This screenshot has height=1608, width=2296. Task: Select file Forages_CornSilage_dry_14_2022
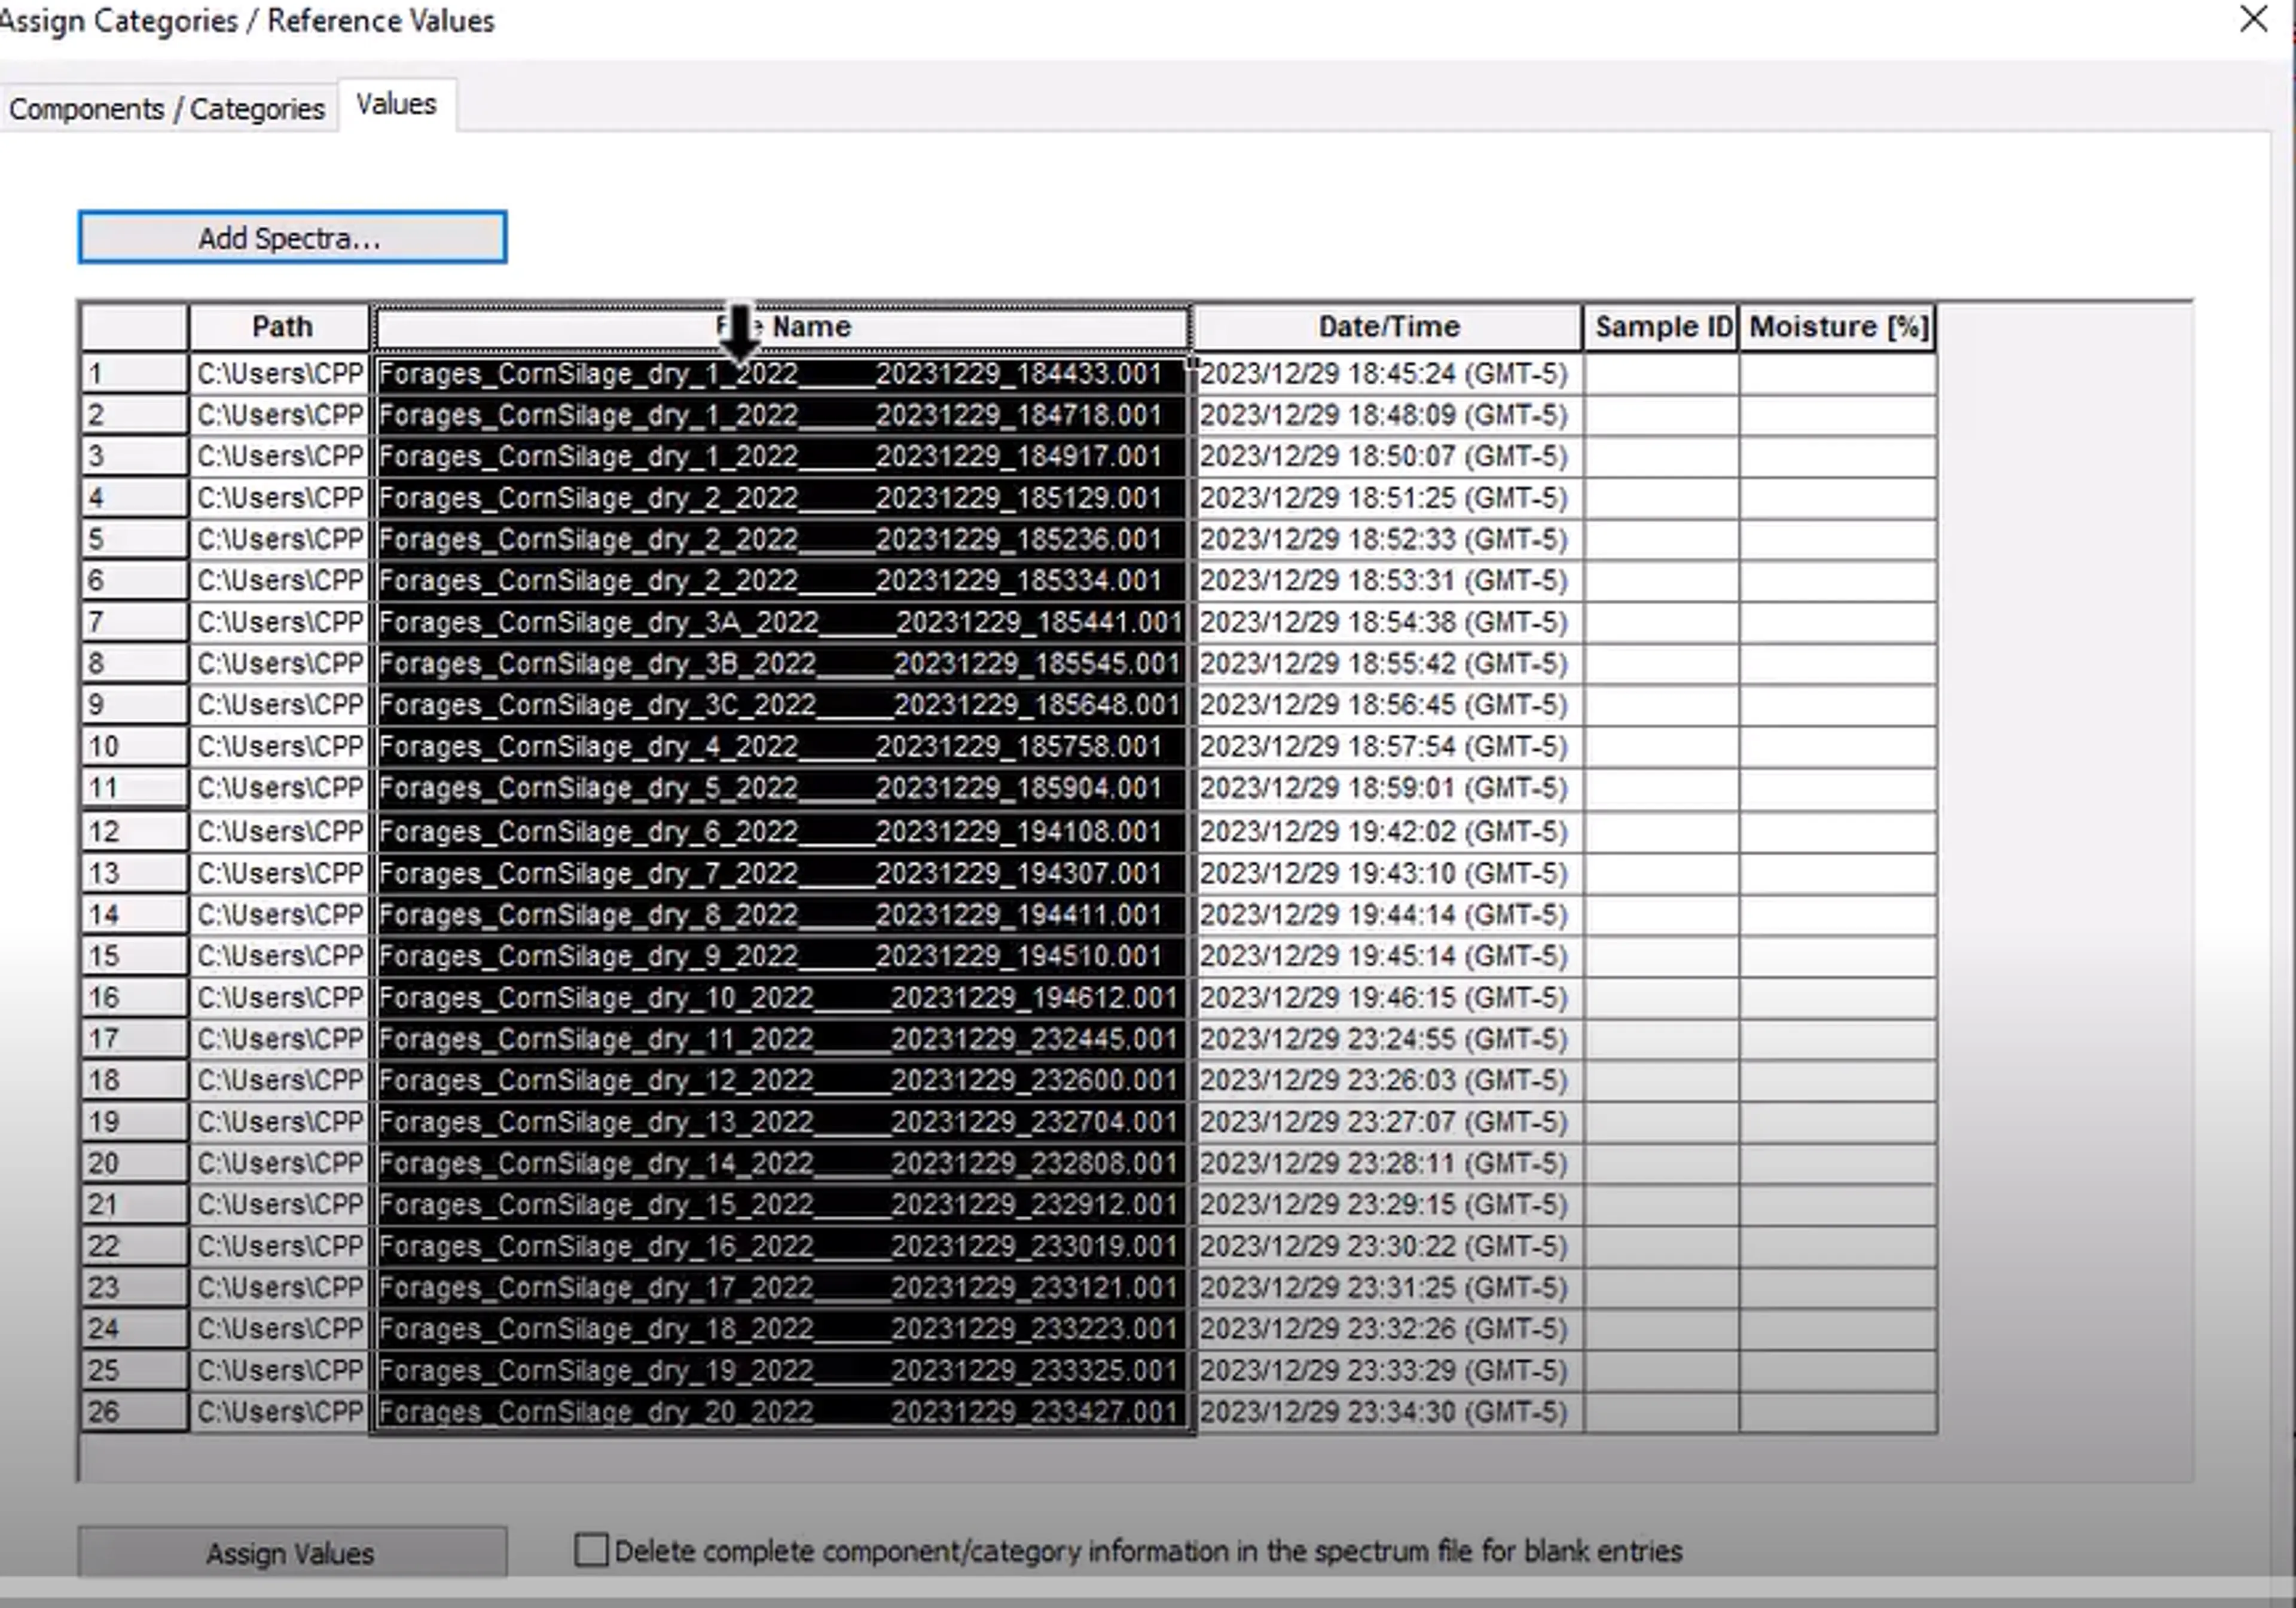(782, 1163)
